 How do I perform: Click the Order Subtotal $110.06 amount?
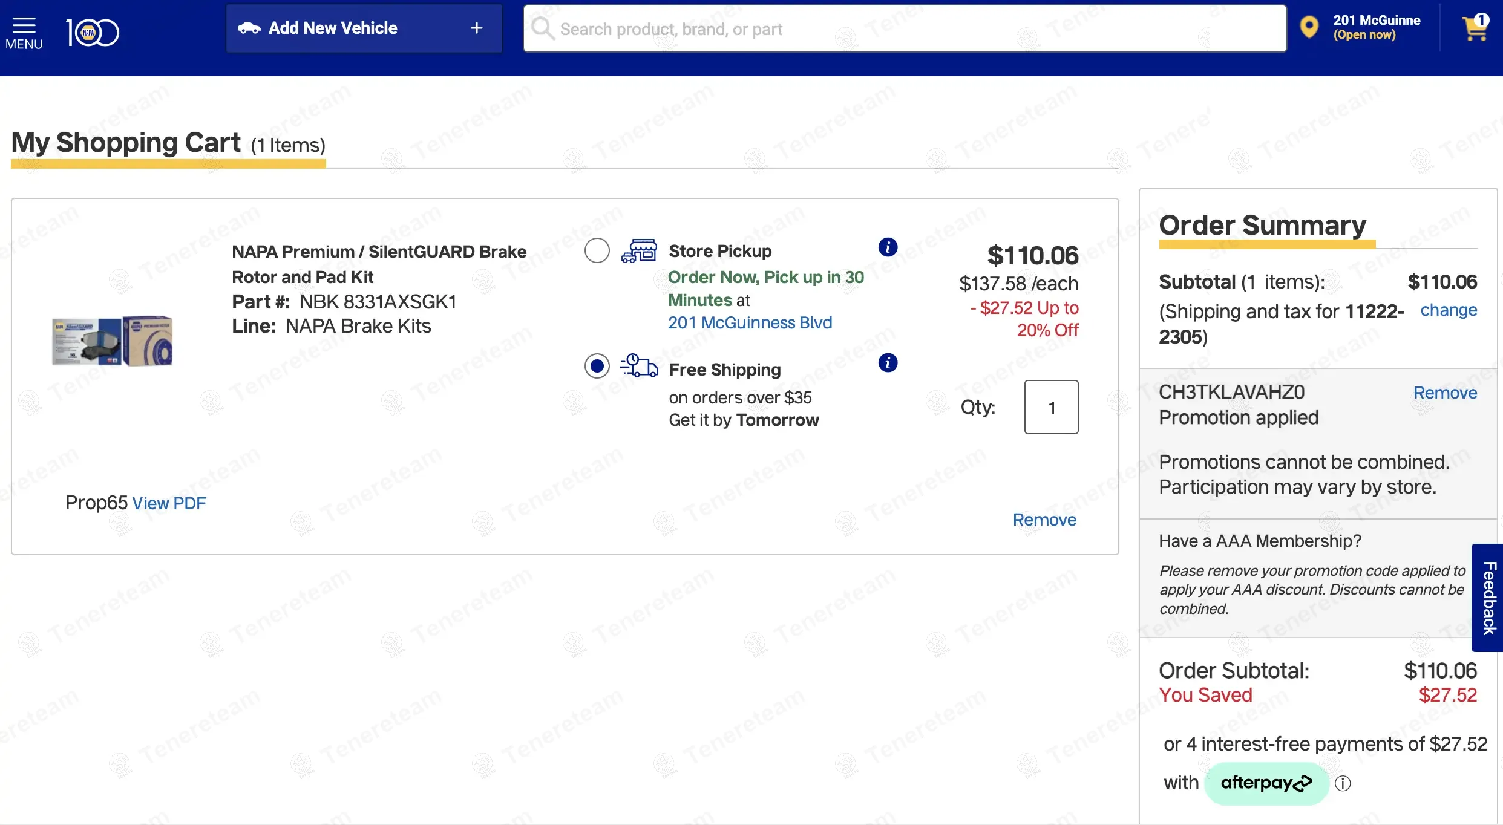pos(1440,671)
